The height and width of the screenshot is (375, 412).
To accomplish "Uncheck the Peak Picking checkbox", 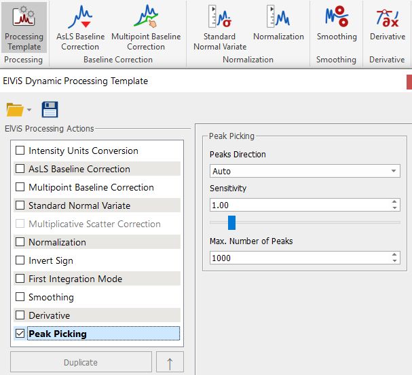I will tap(20, 333).
